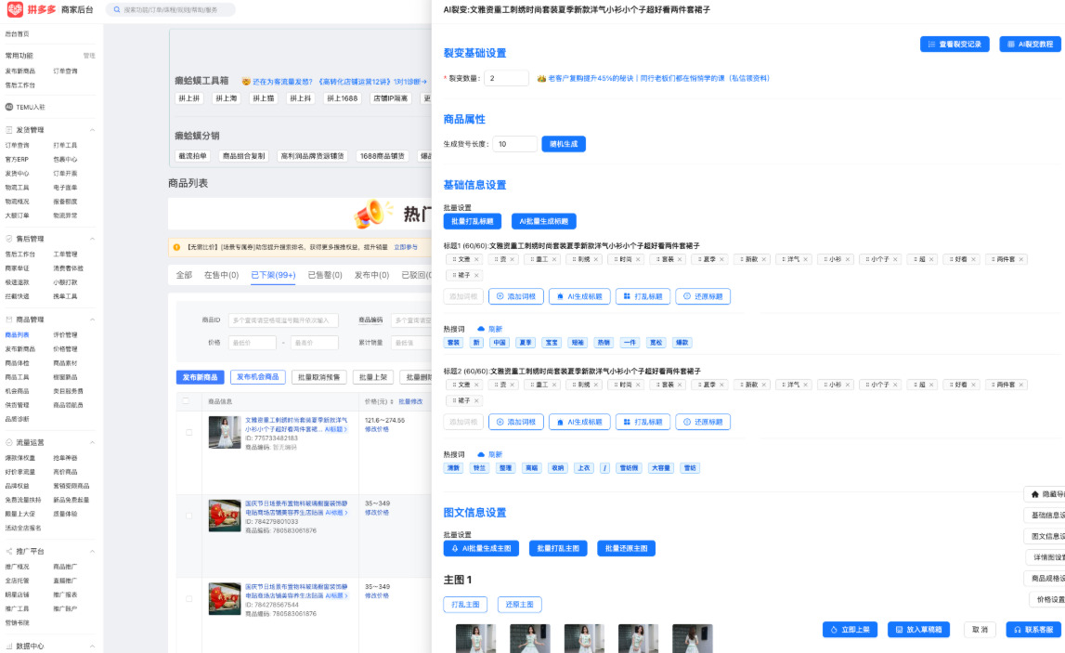
Task: Click the orange warning icon in the notice bar
Action: pyautogui.click(x=176, y=247)
